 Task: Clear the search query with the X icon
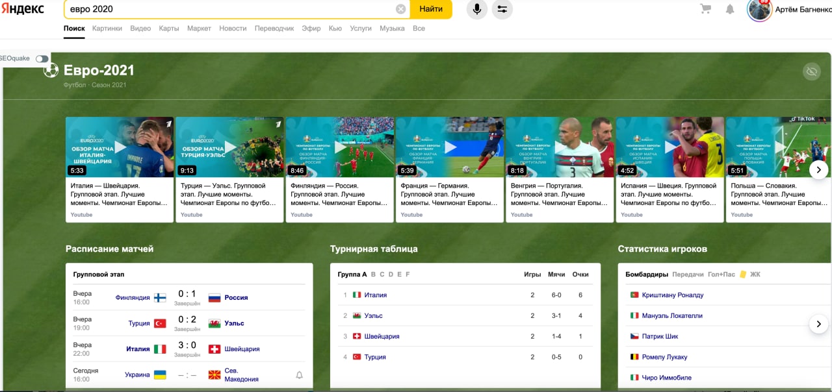[x=401, y=9]
